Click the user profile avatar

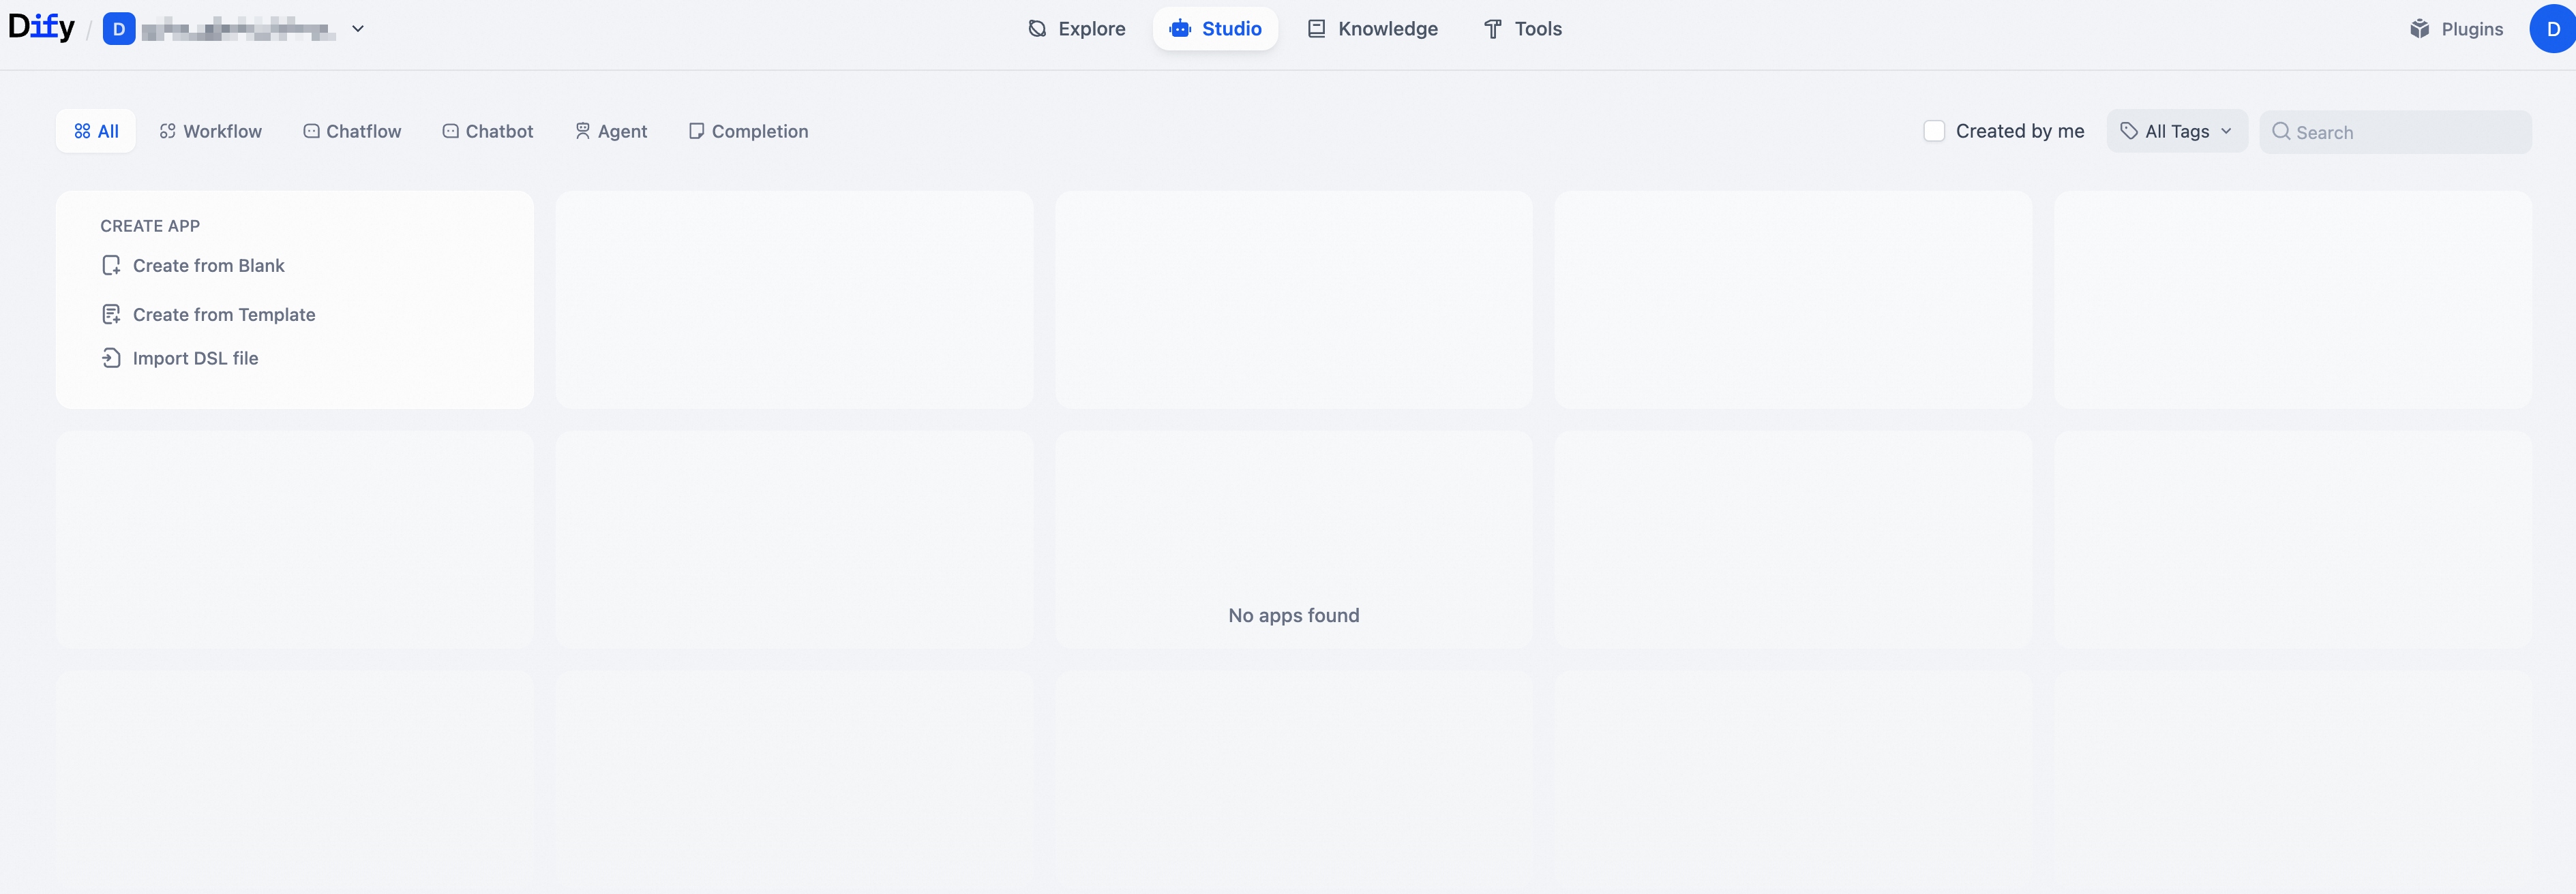[2552, 29]
